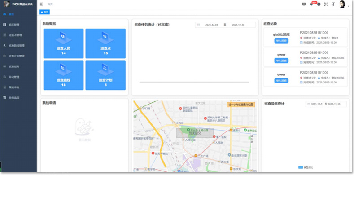Click the font size (tT) icon
The image size is (358, 197).
pyautogui.click(x=333, y=4)
